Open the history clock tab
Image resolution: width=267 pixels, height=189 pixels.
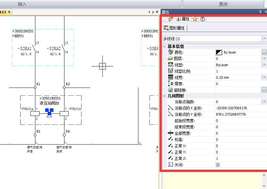click(x=203, y=19)
